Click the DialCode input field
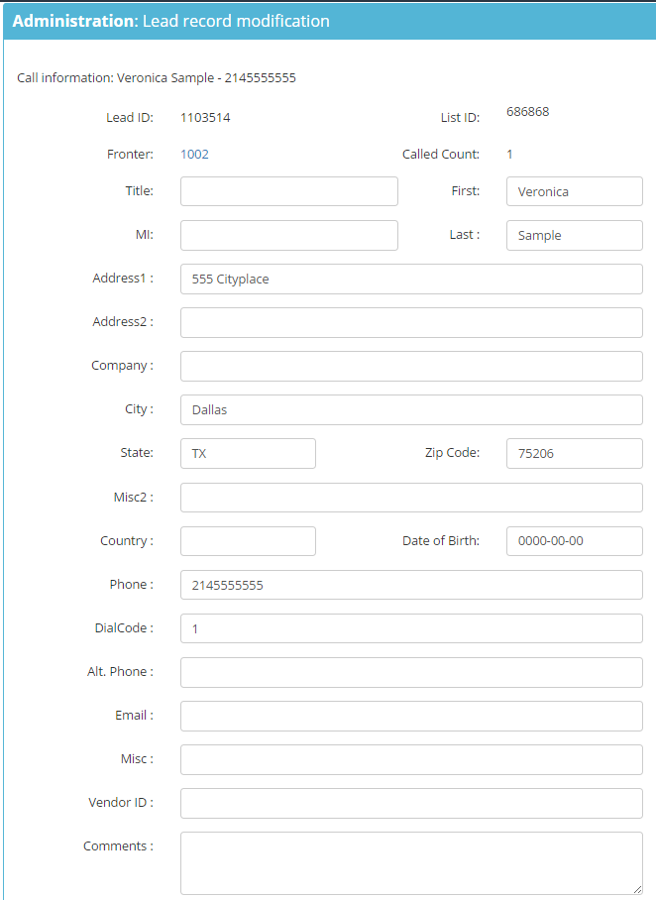The image size is (656, 900). tap(411, 628)
